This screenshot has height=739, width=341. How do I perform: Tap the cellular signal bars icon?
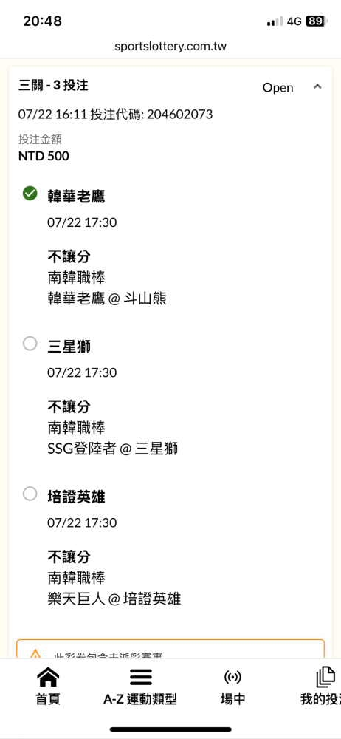[275, 21]
